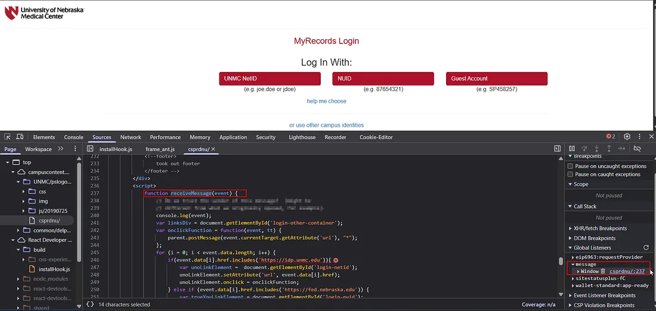Switch to the Workspace navigator tab
The width and height of the screenshot is (656, 311).
[39, 149]
